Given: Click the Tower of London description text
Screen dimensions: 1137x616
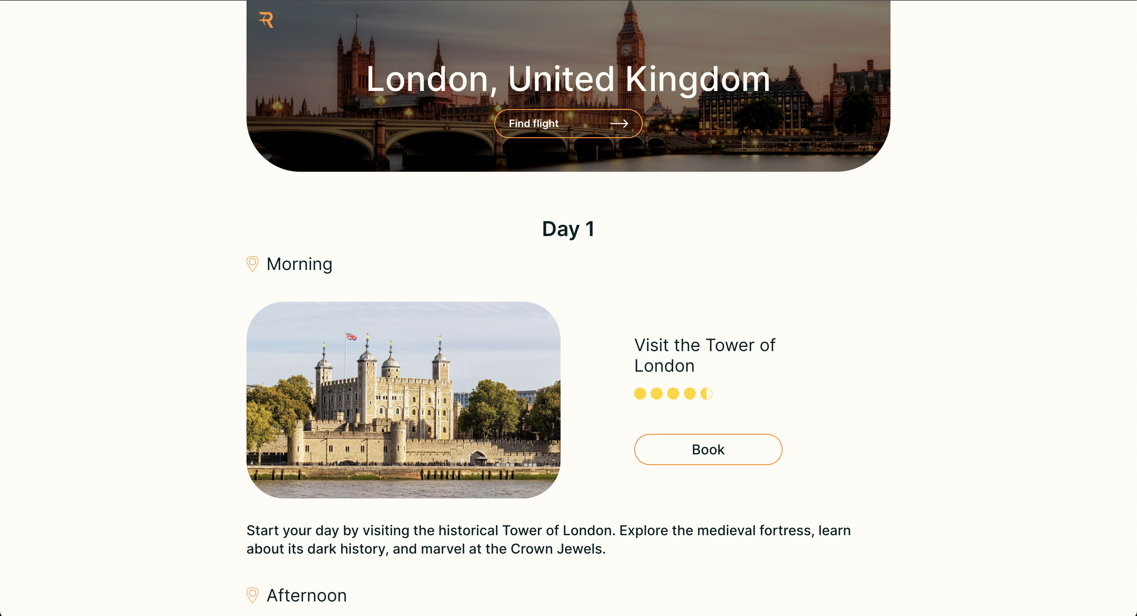Looking at the screenshot, I should 549,539.
